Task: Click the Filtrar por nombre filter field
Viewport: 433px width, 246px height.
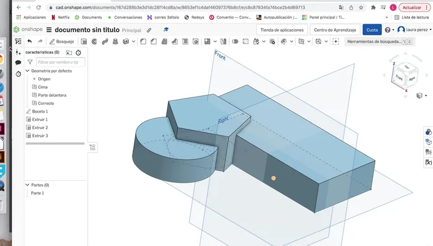Action: tap(61, 62)
